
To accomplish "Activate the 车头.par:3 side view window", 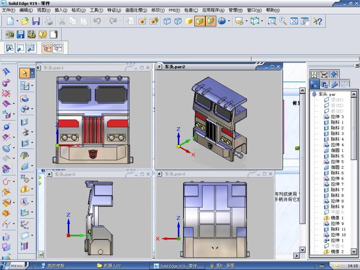I will (99, 174).
